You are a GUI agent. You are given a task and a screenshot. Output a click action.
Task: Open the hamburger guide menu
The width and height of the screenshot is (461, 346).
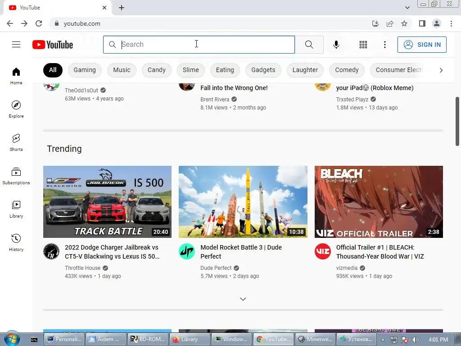[x=16, y=45]
